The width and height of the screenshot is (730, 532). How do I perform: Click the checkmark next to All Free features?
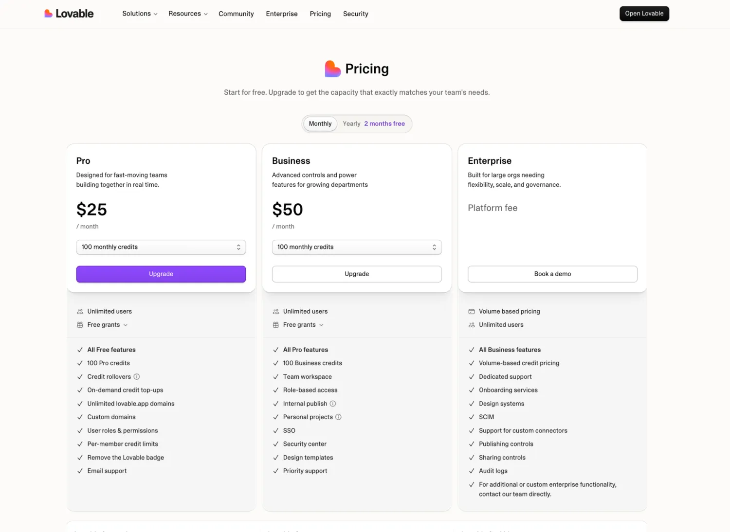click(80, 350)
